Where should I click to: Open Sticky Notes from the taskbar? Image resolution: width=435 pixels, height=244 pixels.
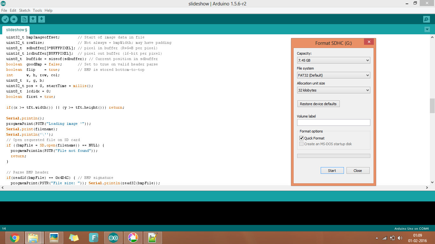pos(74,238)
